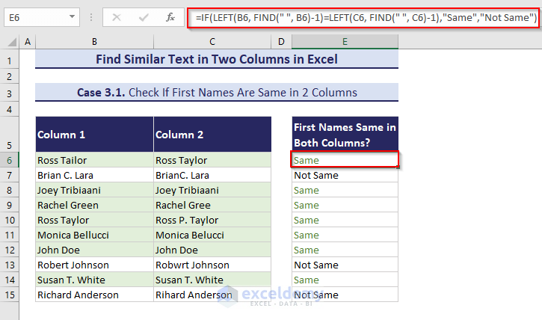The image size is (542, 320).
Task: Select column E header
Action: point(345,43)
